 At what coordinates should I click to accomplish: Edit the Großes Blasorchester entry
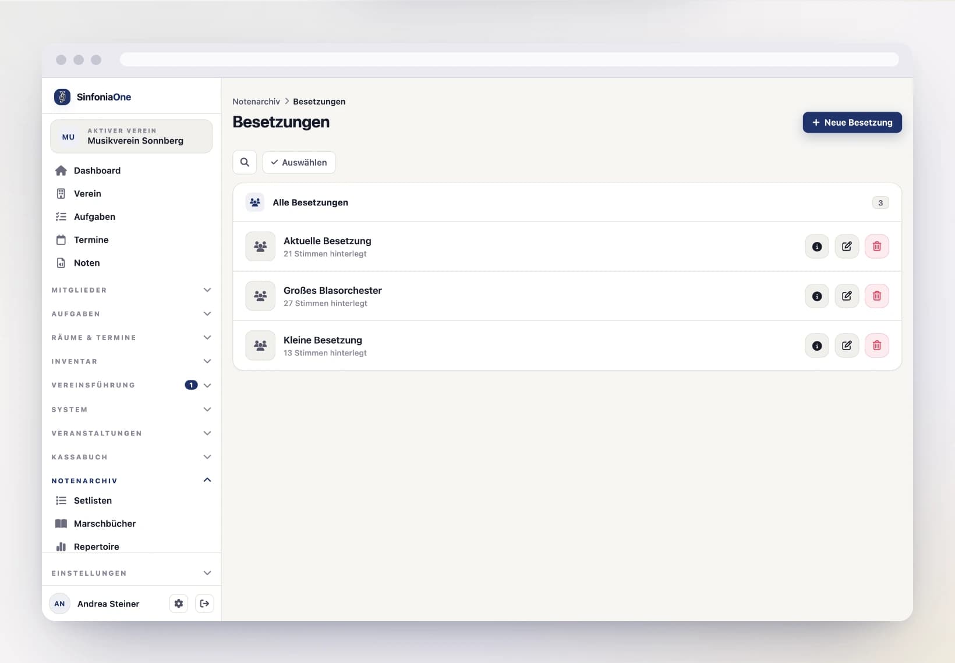[847, 296]
